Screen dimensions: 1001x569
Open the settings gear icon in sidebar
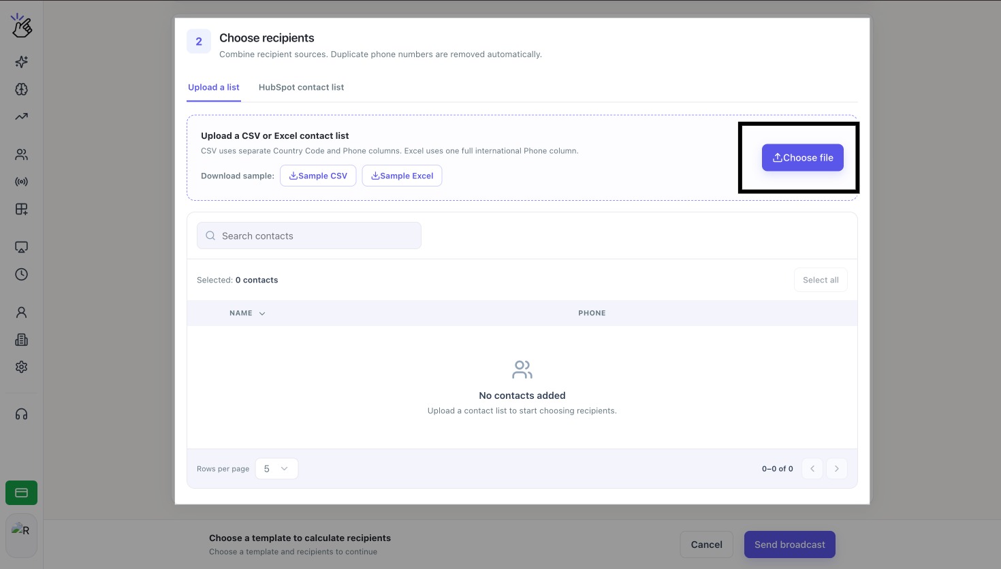tap(22, 367)
